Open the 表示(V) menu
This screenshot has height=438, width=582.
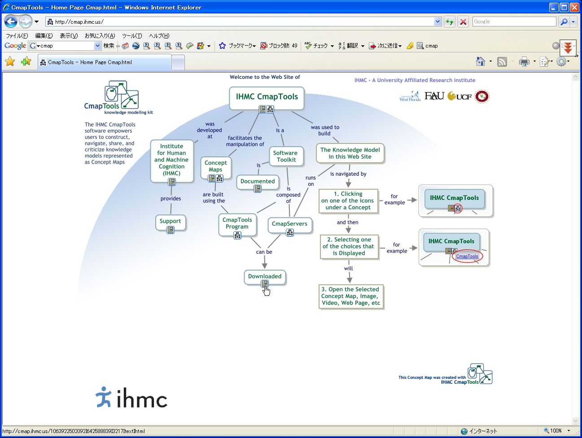69,36
